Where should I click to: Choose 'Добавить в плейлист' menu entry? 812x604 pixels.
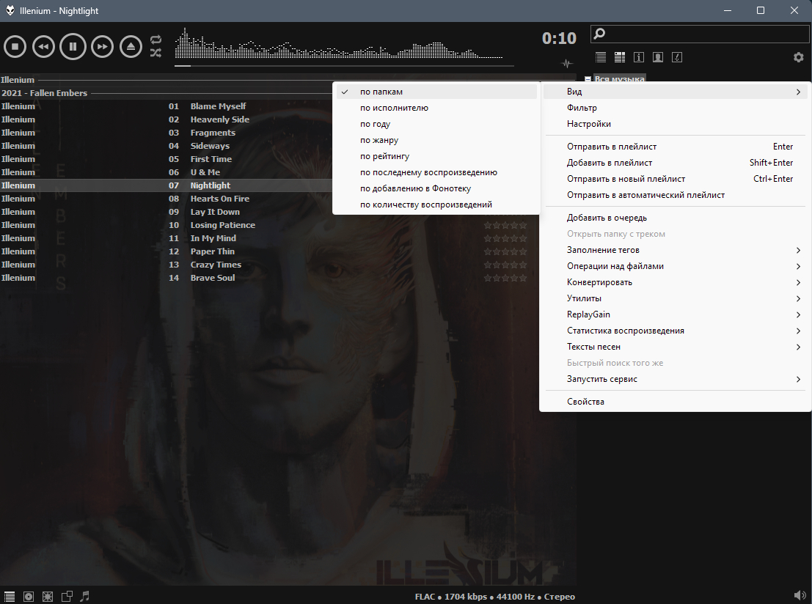[676, 163]
